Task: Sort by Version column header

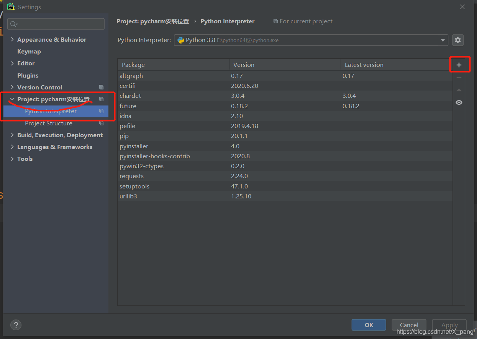Action: point(285,65)
